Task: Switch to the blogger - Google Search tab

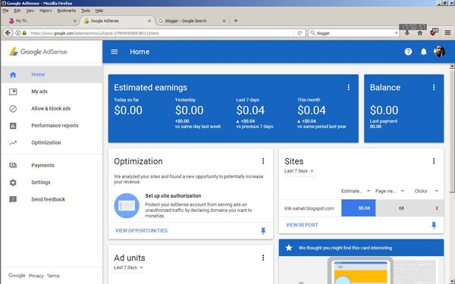Action: 186,21
